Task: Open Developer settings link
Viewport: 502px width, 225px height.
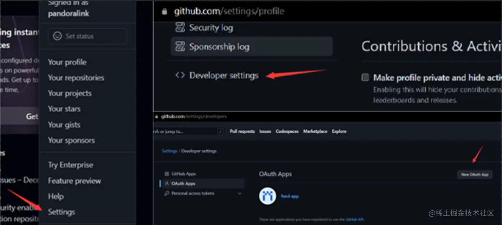Action: point(224,76)
